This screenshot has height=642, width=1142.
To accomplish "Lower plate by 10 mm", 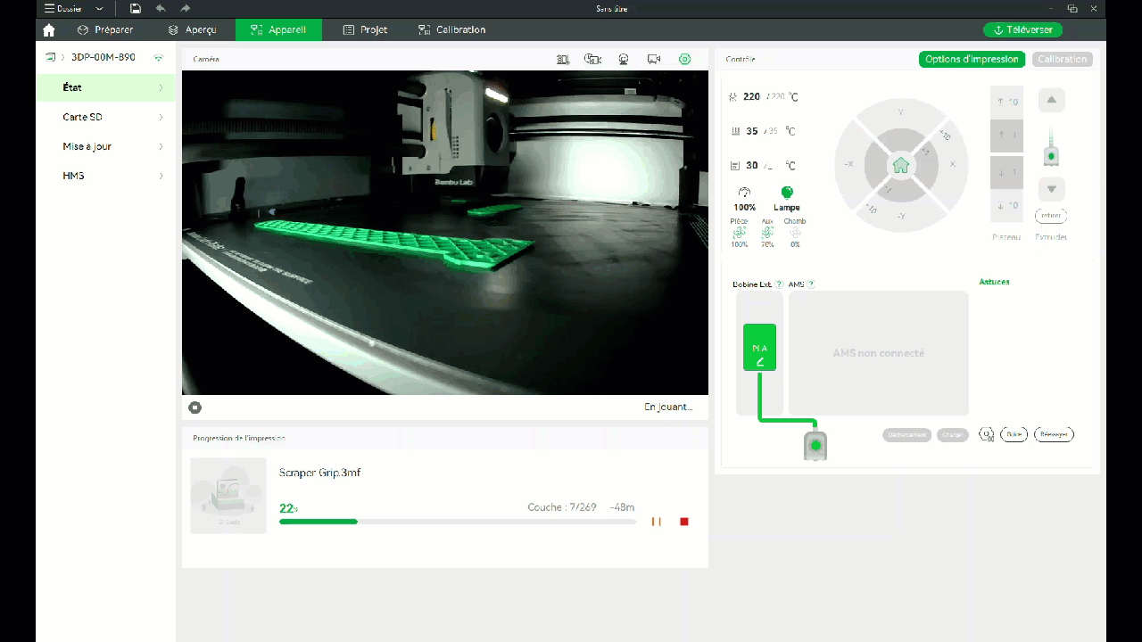I will pyautogui.click(x=1006, y=206).
